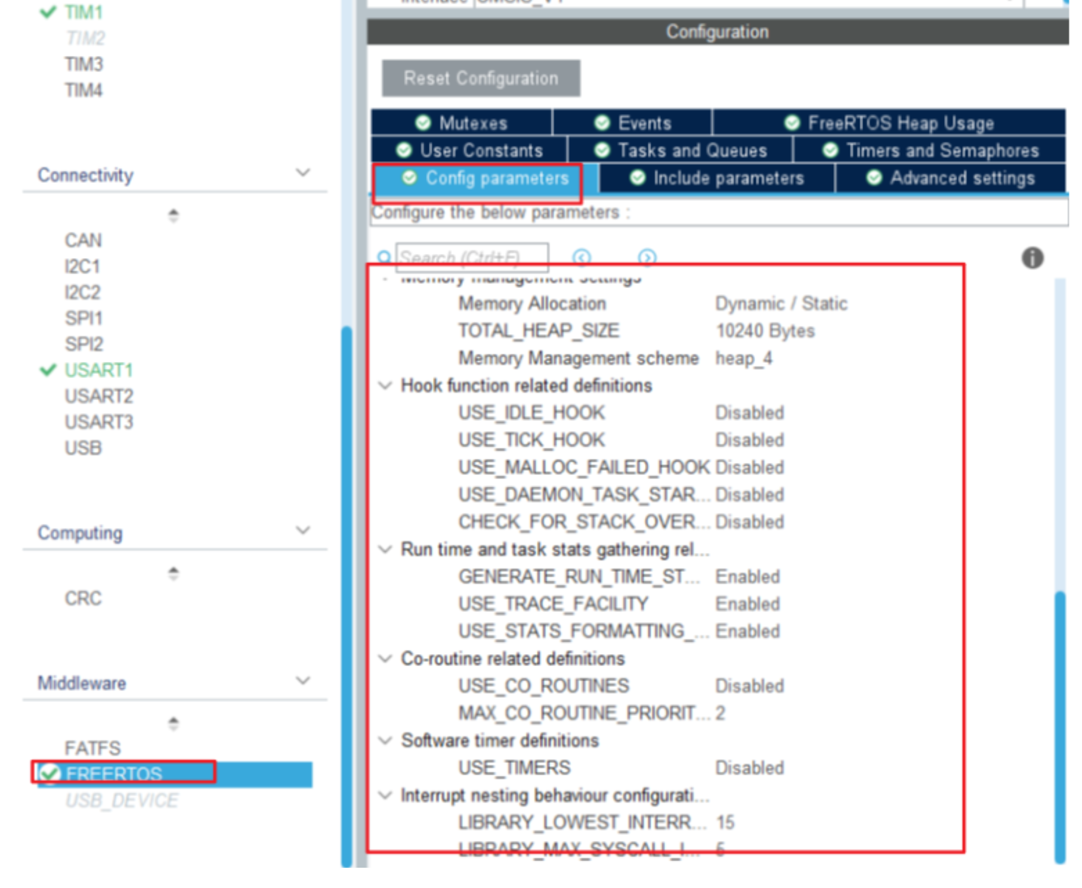Collapse Software timer definitions
This screenshot has height=888, width=1082.
(x=386, y=741)
